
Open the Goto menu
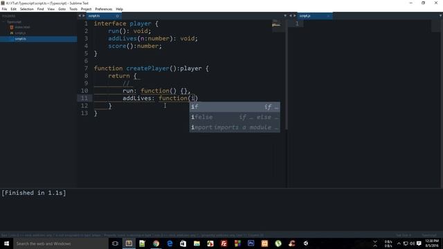click(x=62, y=9)
